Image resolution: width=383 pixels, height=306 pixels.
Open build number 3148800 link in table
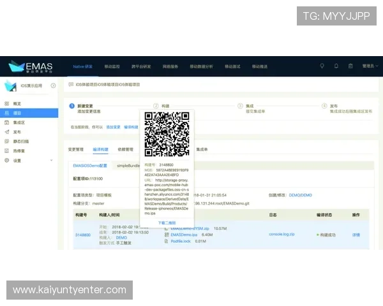coord(83,235)
